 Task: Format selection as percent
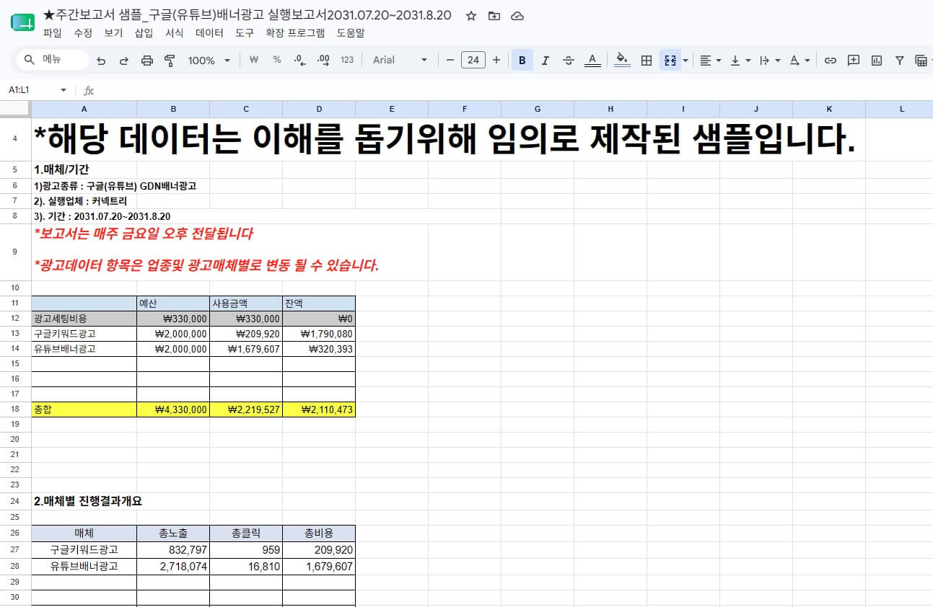pos(277,60)
